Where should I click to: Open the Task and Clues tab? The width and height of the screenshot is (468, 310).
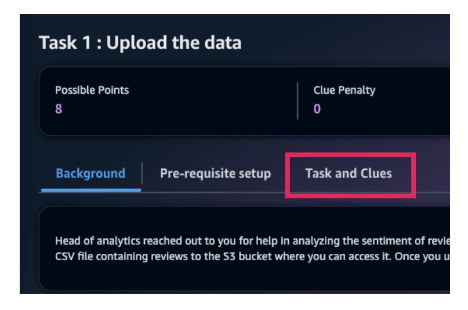click(348, 173)
